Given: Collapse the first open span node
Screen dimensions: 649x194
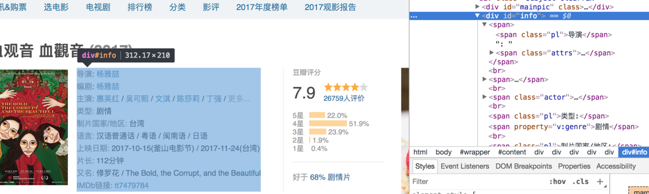Looking at the screenshot, I should (x=485, y=25).
